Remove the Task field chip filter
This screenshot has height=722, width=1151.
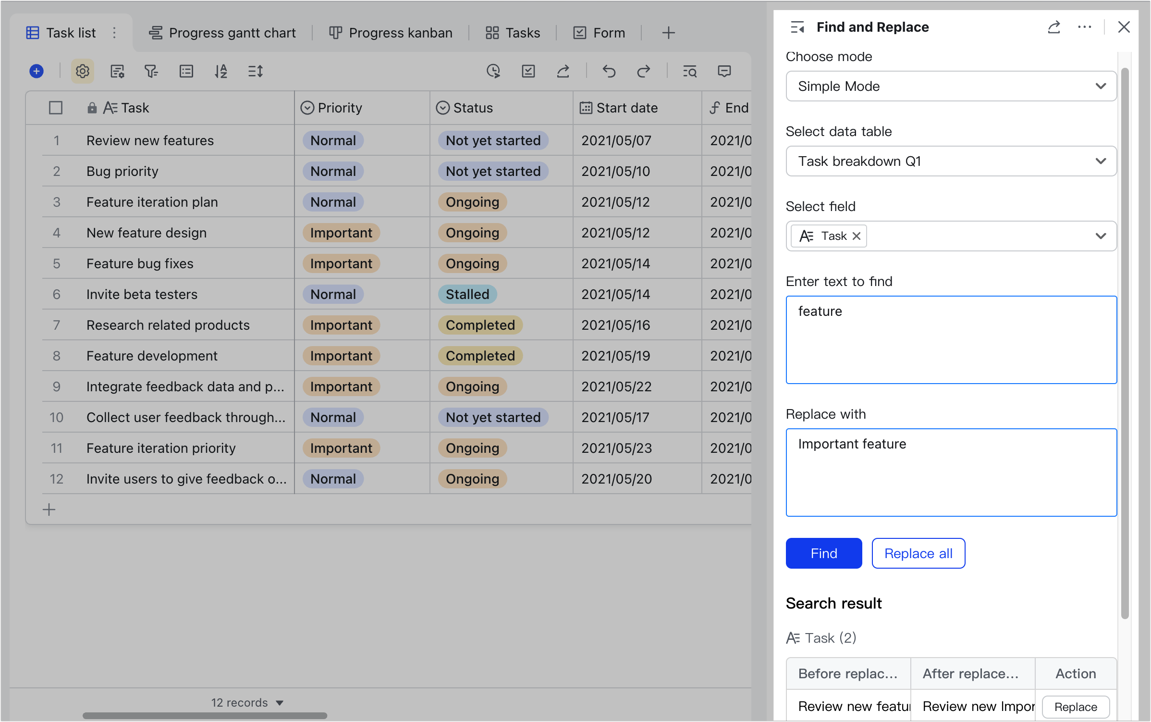pyautogui.click(x=857, y=236)
